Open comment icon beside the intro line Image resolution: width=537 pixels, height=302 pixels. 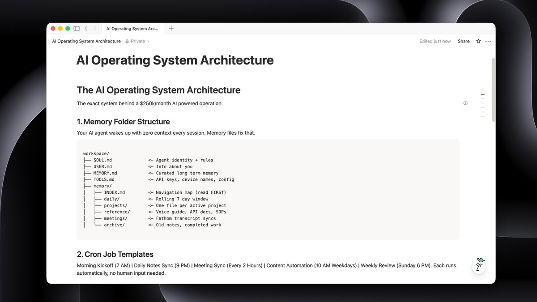point(465,103)
